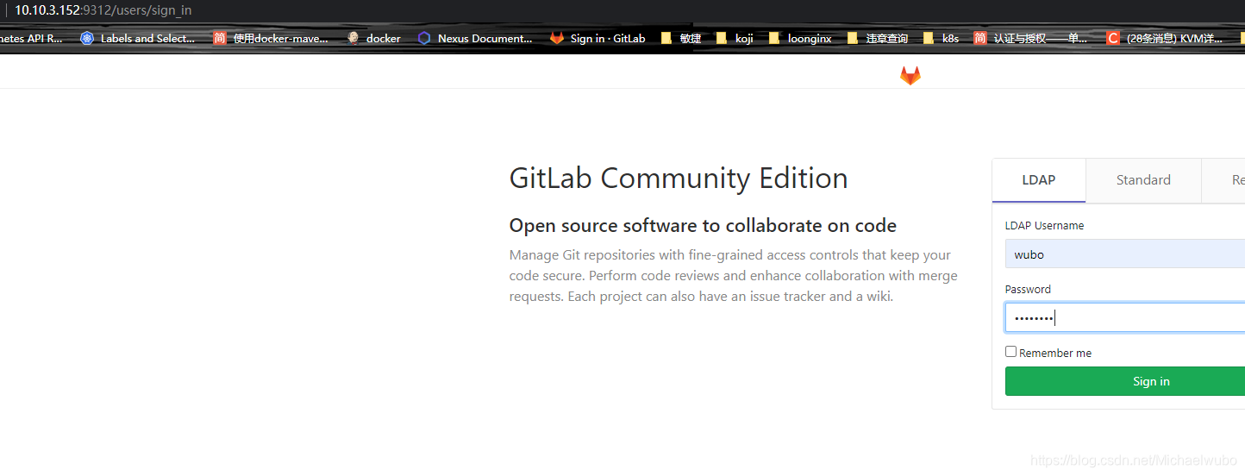Viewport: 1245px width, 476px height.
Task: Open the (28条消息) KVM bookmark
Action: point(1165,38)
